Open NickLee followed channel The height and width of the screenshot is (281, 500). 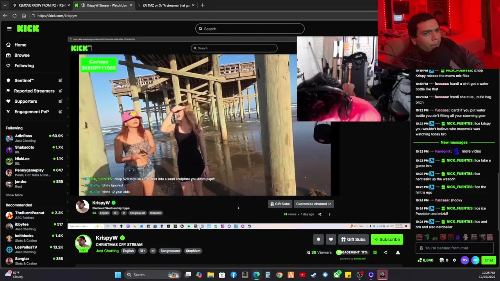34,161
